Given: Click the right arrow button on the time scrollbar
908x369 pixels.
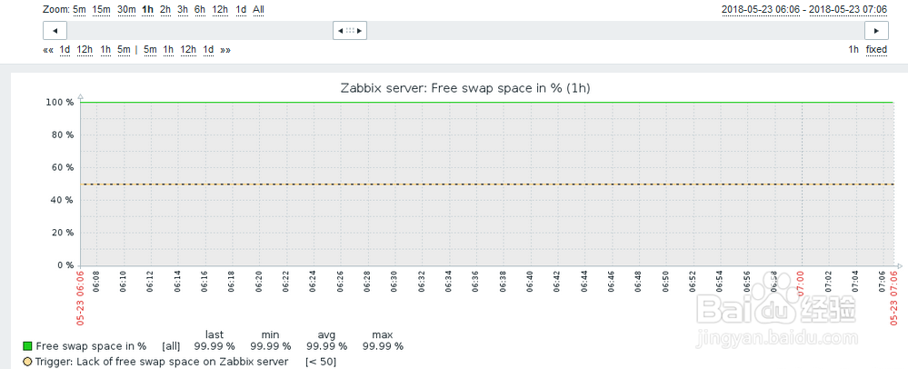Looking at the screenshot, I should pyautogui.click(x=875, y=30).
